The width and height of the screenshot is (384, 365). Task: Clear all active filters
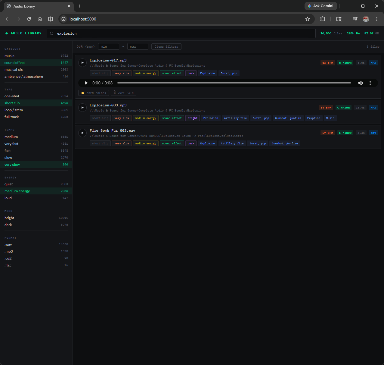pos(166,46)
